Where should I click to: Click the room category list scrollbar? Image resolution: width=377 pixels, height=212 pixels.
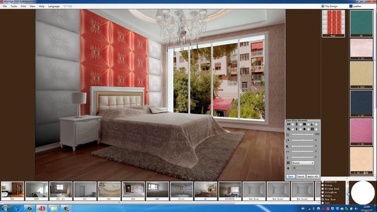tap(347, 193)
